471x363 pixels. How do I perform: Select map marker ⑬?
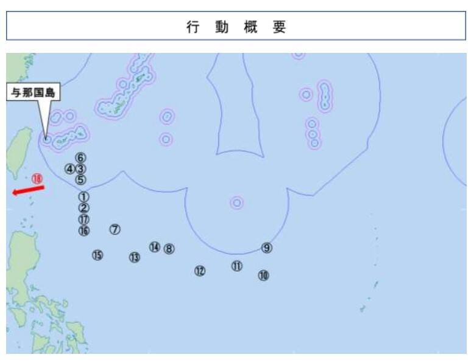[x=135, y=257]
